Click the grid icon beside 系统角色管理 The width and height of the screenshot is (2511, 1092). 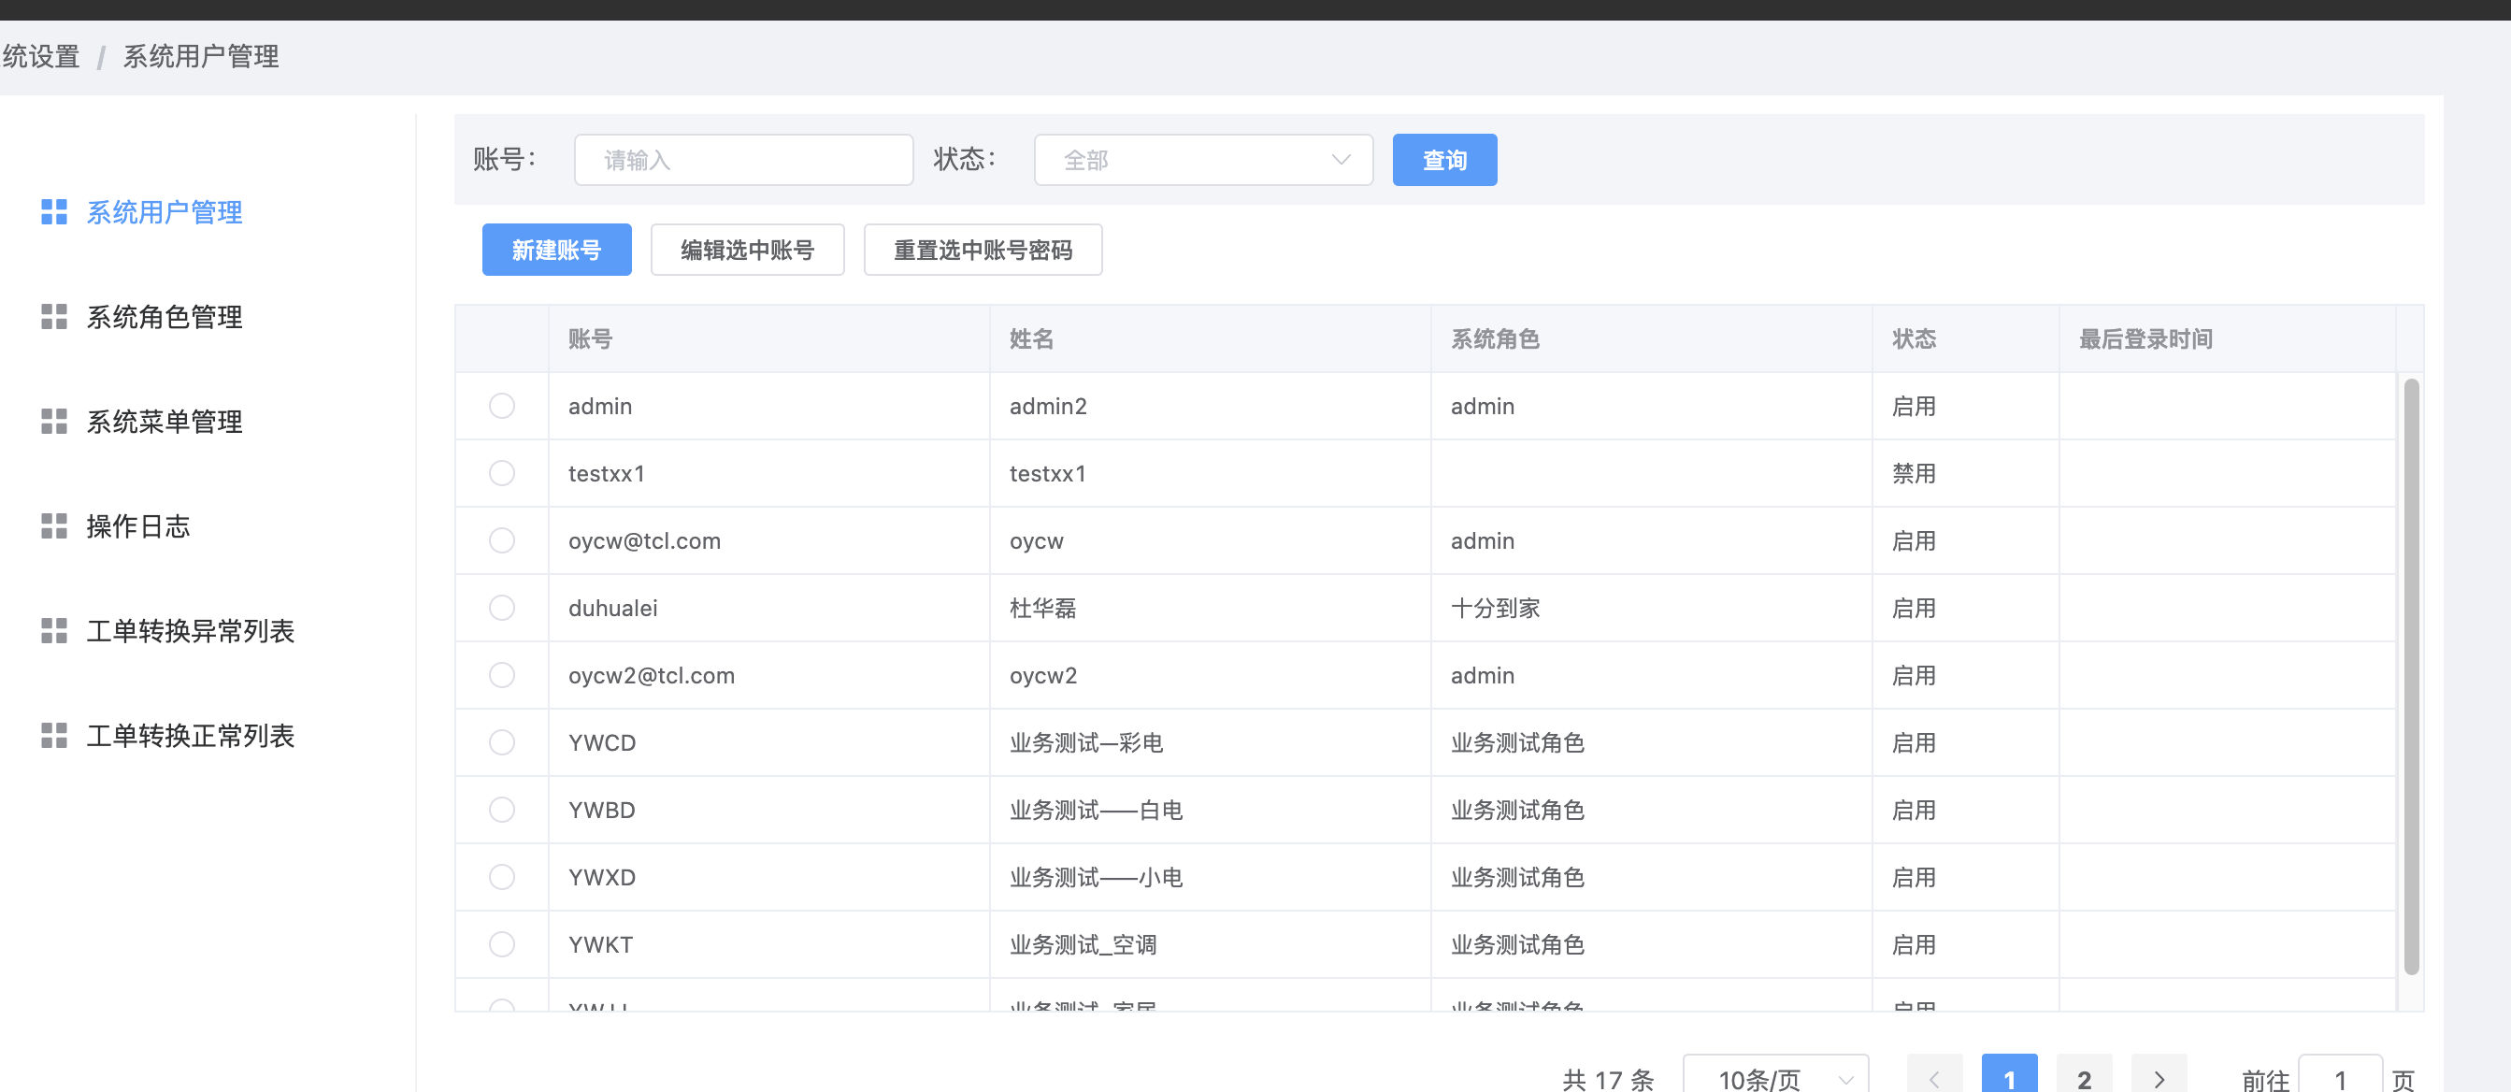(54, 317)
